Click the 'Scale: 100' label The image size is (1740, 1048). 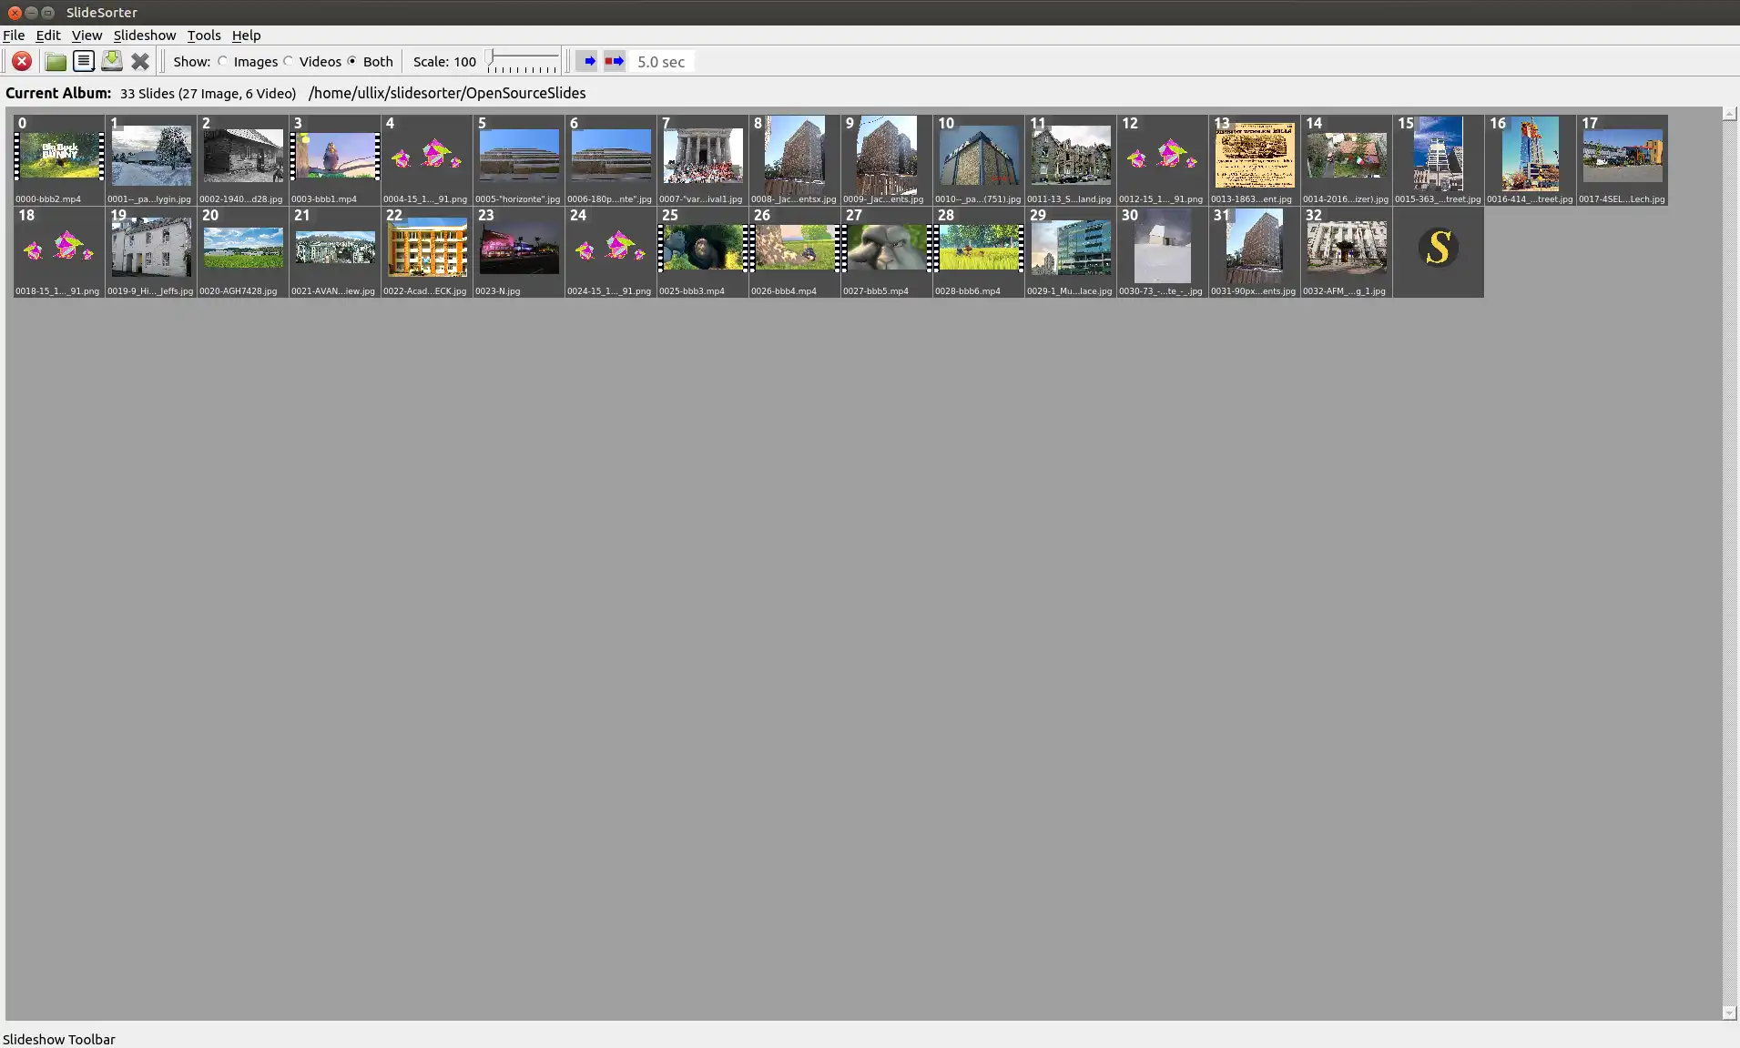[x=444, y=61]
